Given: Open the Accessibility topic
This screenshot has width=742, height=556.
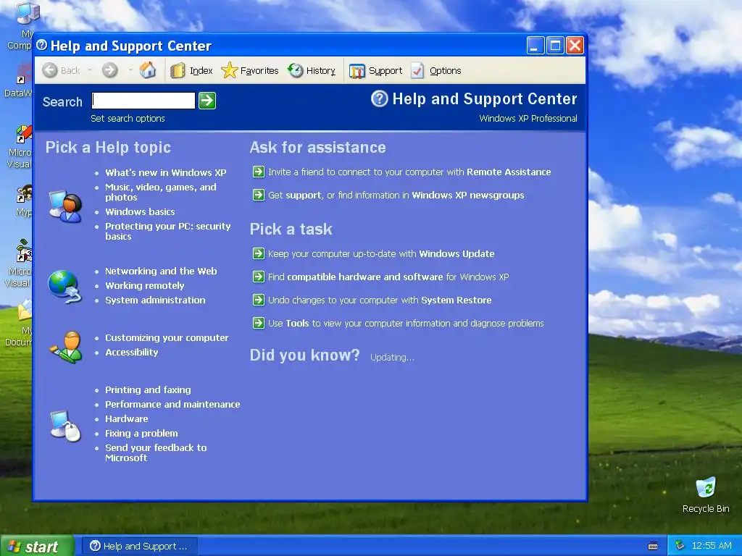Looking at the screenshot, I should tap(132, 353).
